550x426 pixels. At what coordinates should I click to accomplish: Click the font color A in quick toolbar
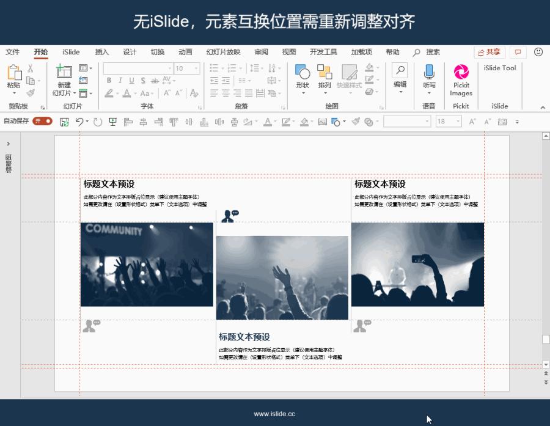pos(268,122)
